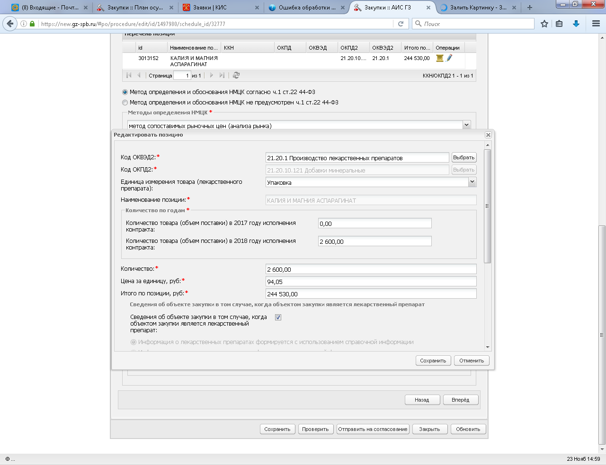Switch to the '(8) Входящие - Почта' tab
Image resolution: width=606 pixels, height=465 pixels.
pyautogui.click(x=50, y=8)
